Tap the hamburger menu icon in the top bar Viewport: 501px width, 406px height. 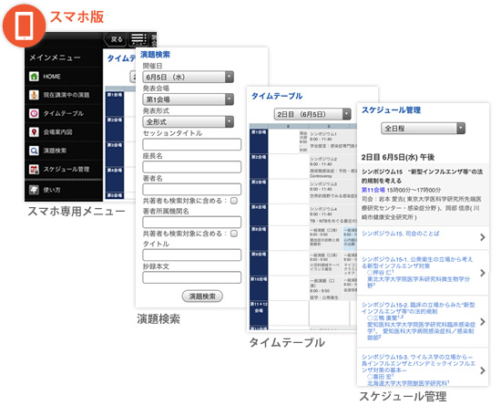click(138, 39)
